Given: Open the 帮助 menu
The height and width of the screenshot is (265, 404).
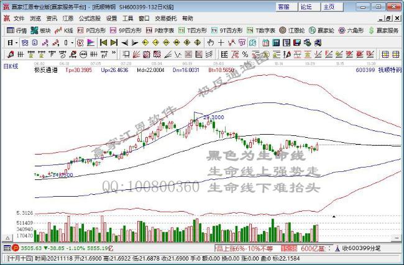Looking at the screenshot, I should point(188,19).
